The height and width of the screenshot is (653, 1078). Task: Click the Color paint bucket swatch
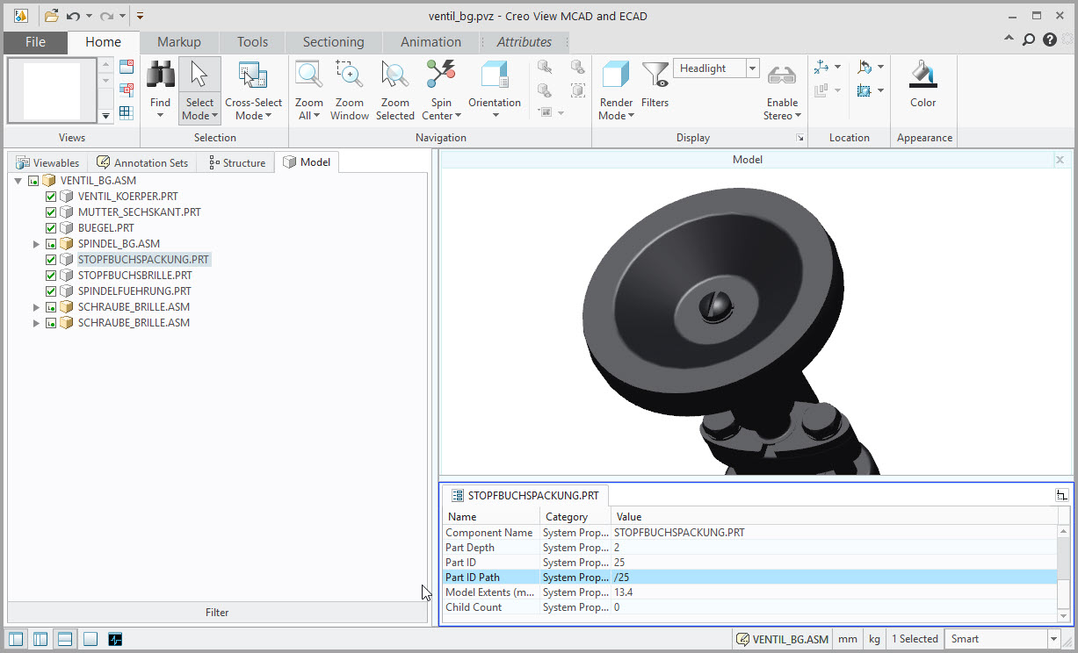pos(922,76)
